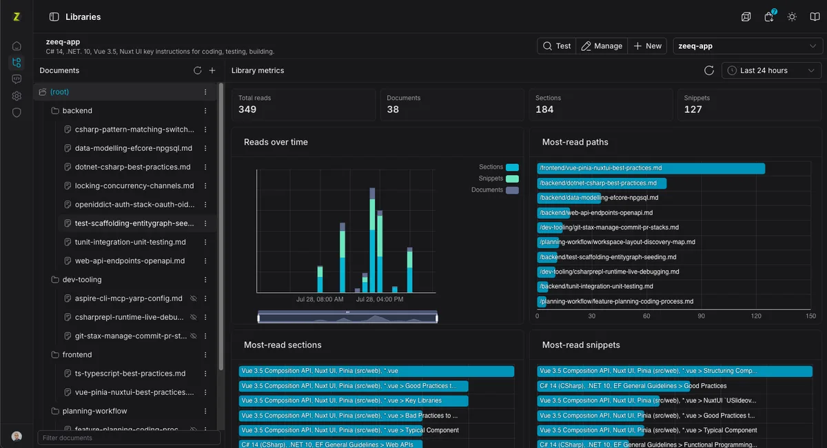
Task: Toggle the sidebar panel icon beside Libraries
Action: (54, 17)
